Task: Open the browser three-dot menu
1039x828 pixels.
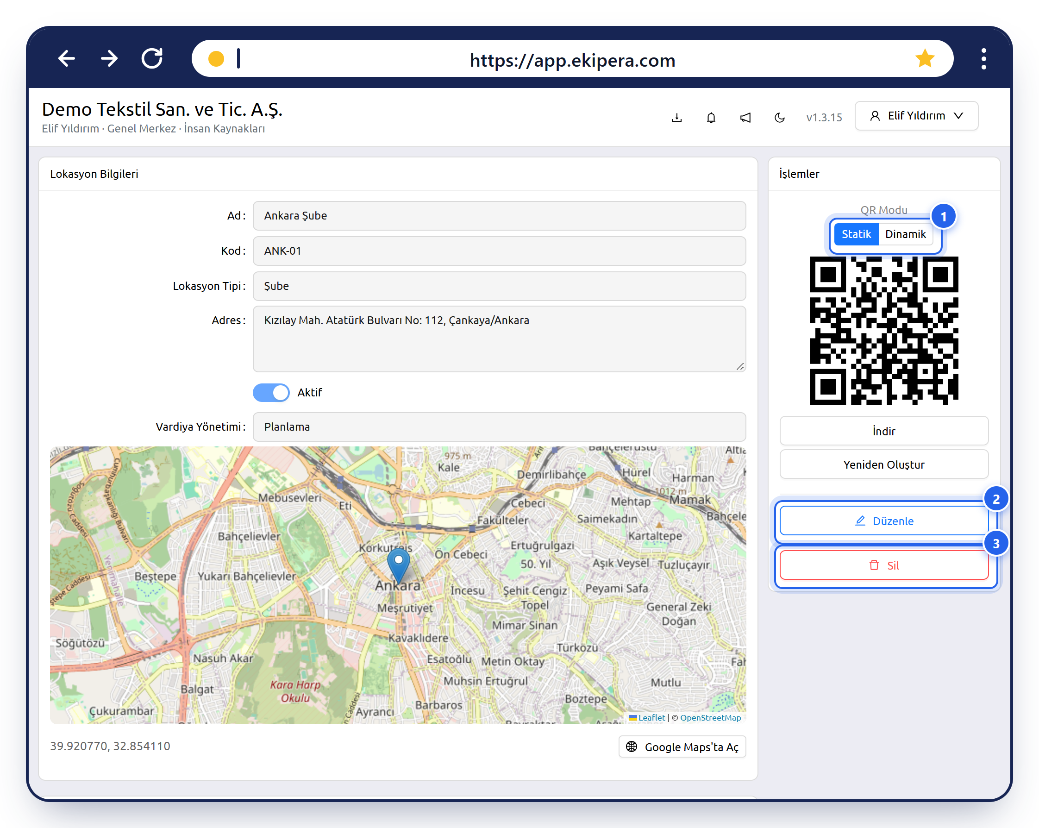Action: (983, 59)
